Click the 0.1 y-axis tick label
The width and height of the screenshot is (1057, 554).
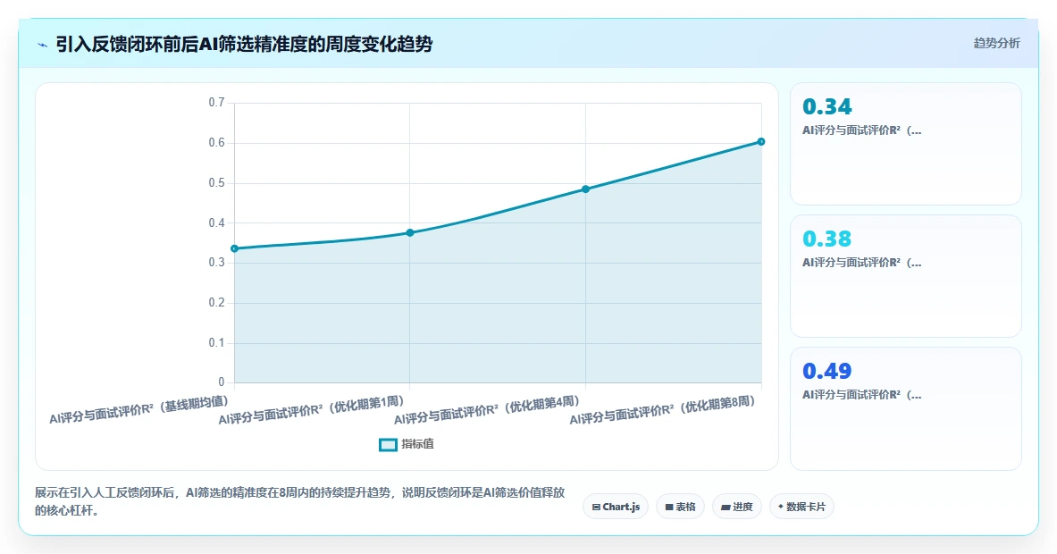coord(216,342)
